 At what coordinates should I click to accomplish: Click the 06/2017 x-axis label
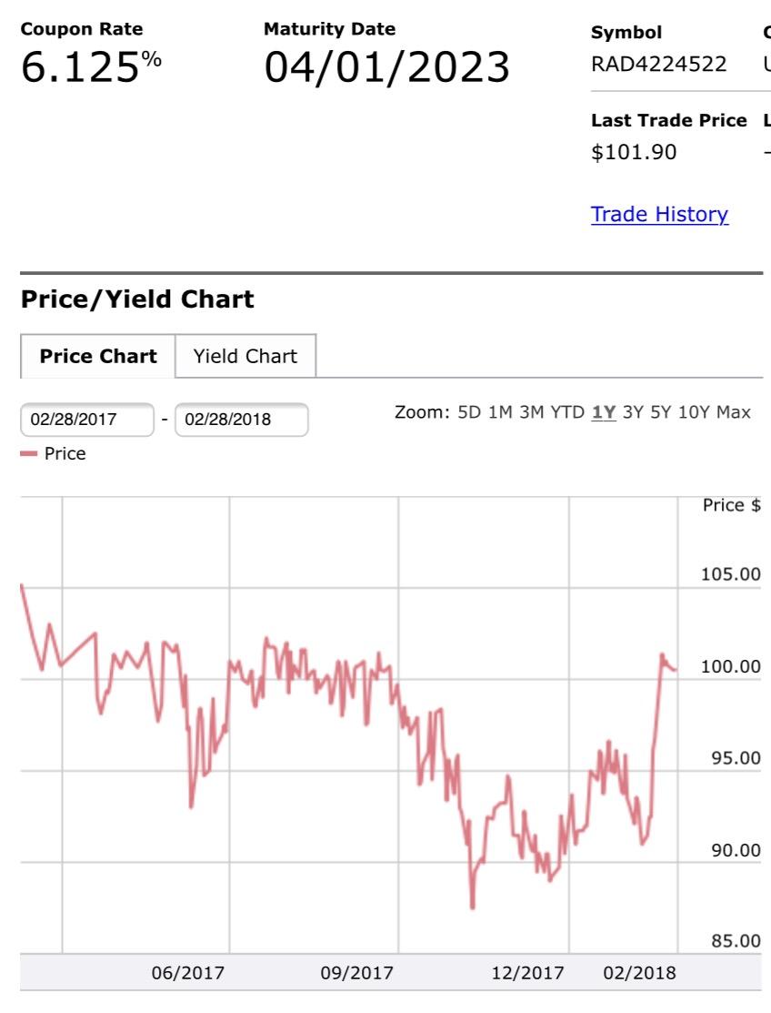(x=188, y=972)
